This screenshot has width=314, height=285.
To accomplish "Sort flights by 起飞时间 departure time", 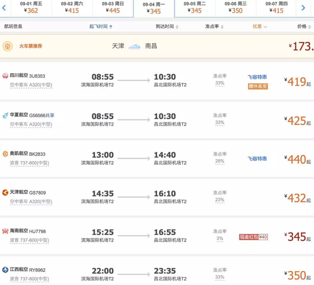I will coord(100,26).
